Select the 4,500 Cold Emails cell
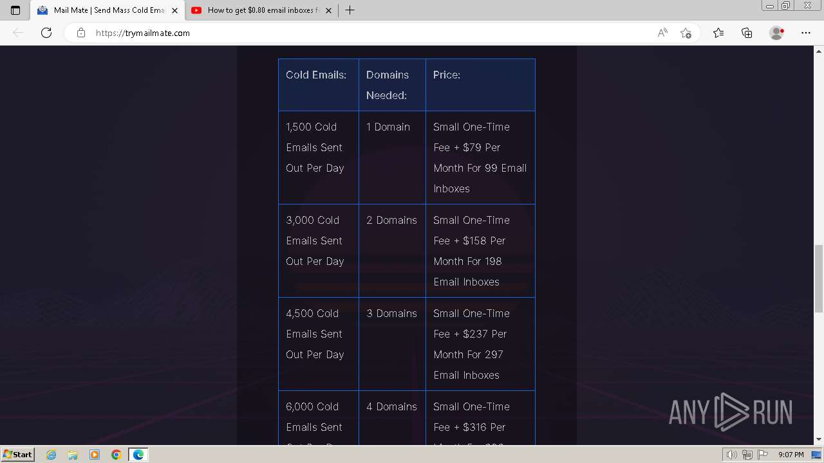 click(319, 344)
